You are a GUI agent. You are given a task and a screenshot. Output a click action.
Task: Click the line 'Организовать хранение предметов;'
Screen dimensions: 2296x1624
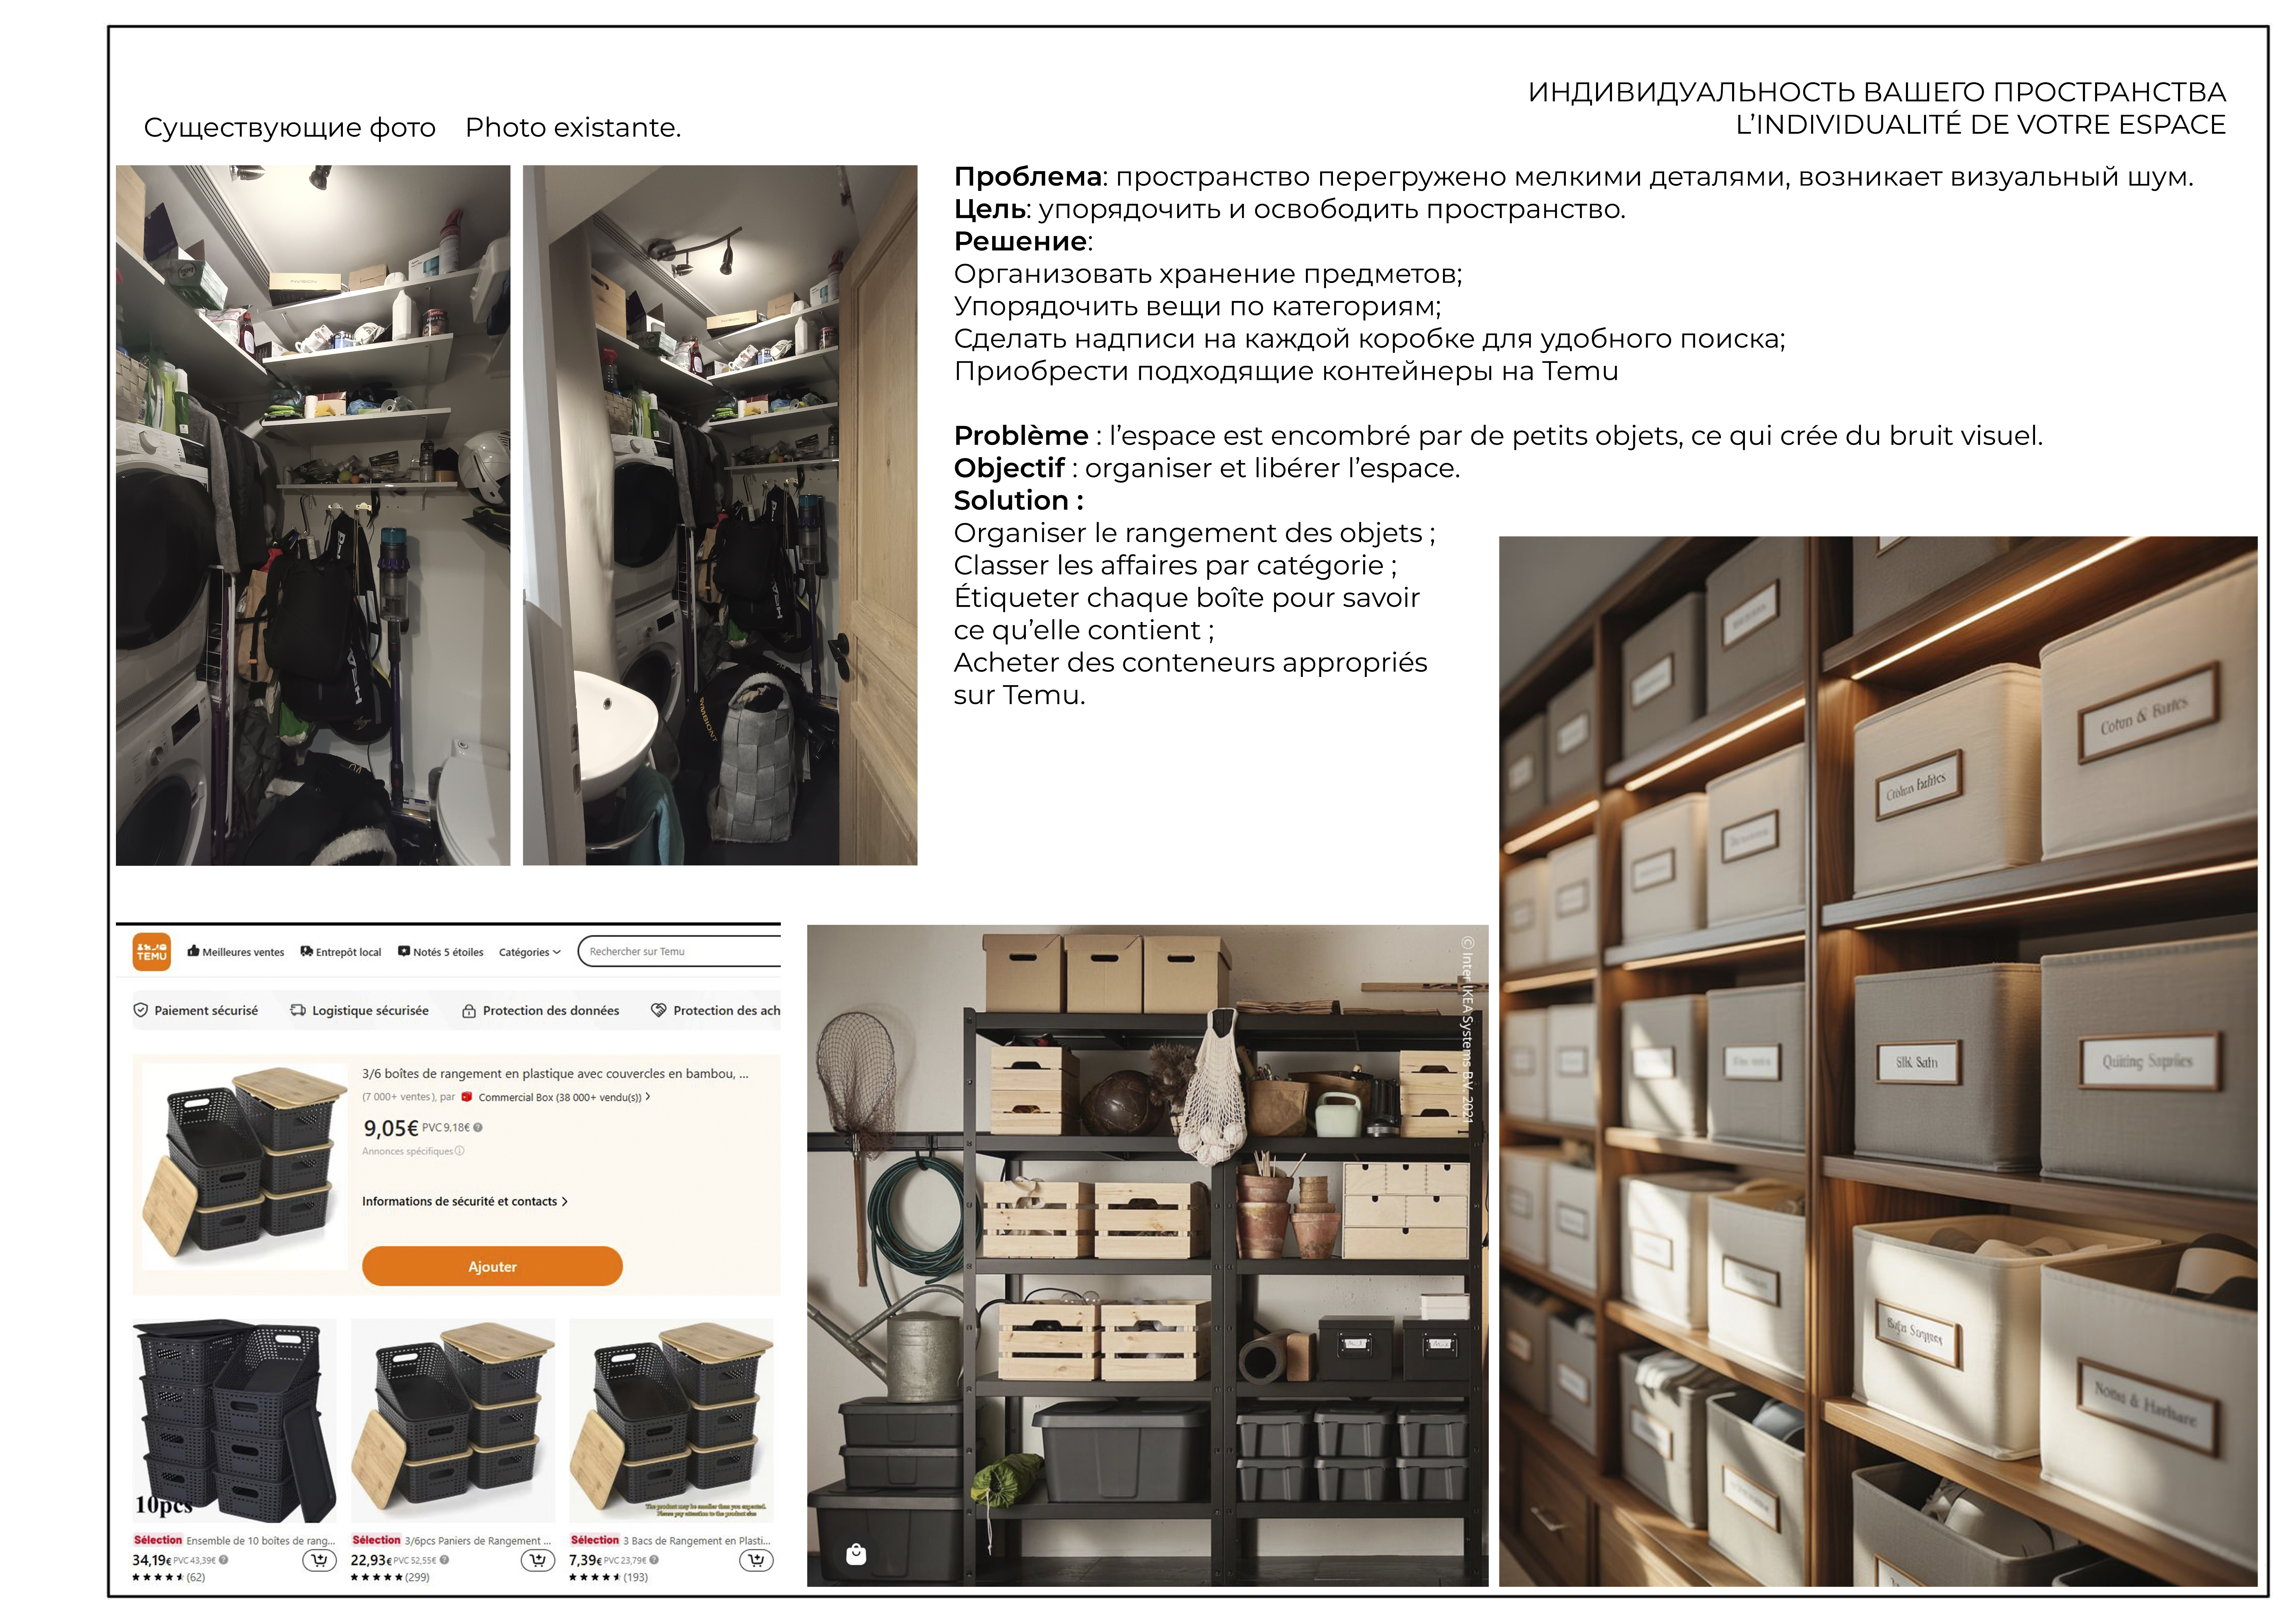(x=1208, y=274)
